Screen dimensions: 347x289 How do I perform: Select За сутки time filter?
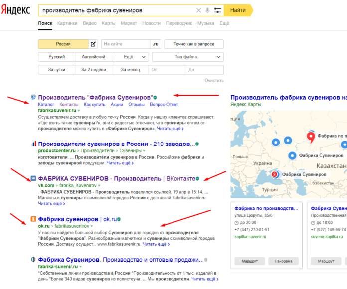click(x=57, y=70)
